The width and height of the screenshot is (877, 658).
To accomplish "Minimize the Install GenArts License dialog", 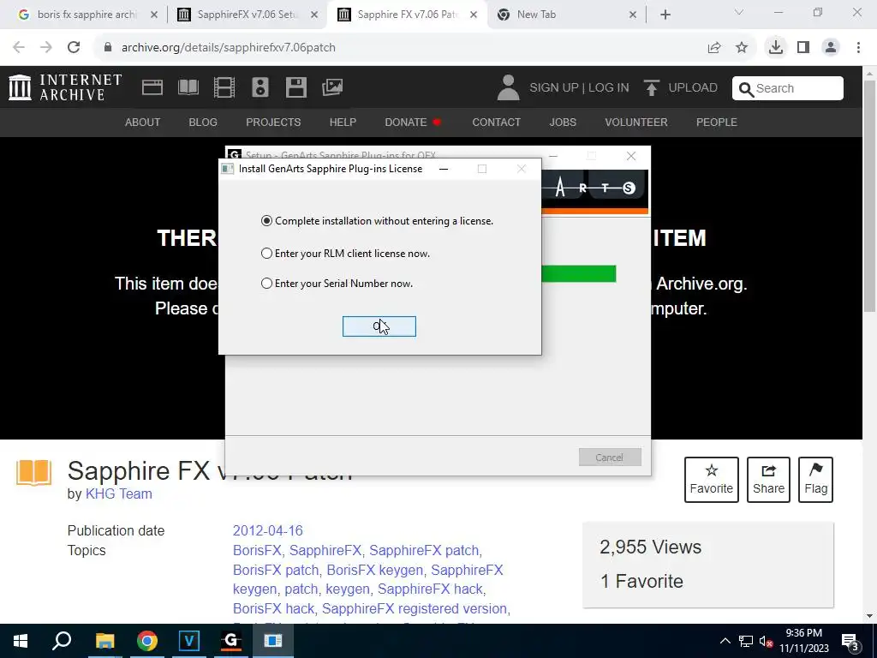I will [444, 169].
